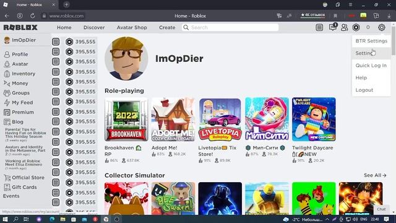
Task: Open Avatar in the sidebar
Action: click(16, 64)
